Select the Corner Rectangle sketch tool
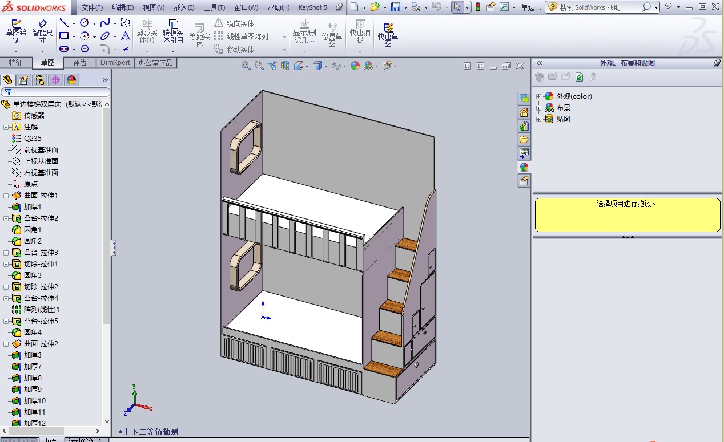Viewport: 724px width, 442px height. pos(64,36)
